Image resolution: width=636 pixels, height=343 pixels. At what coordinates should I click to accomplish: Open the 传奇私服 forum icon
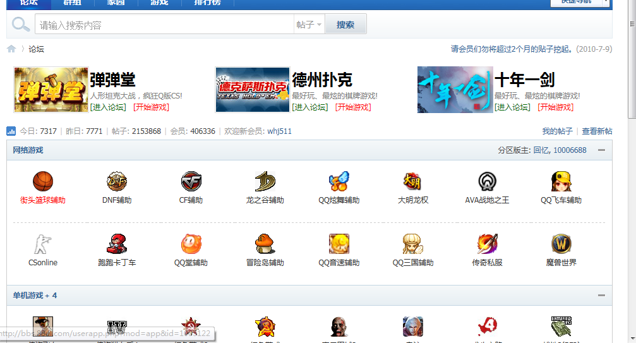point(487,244)
